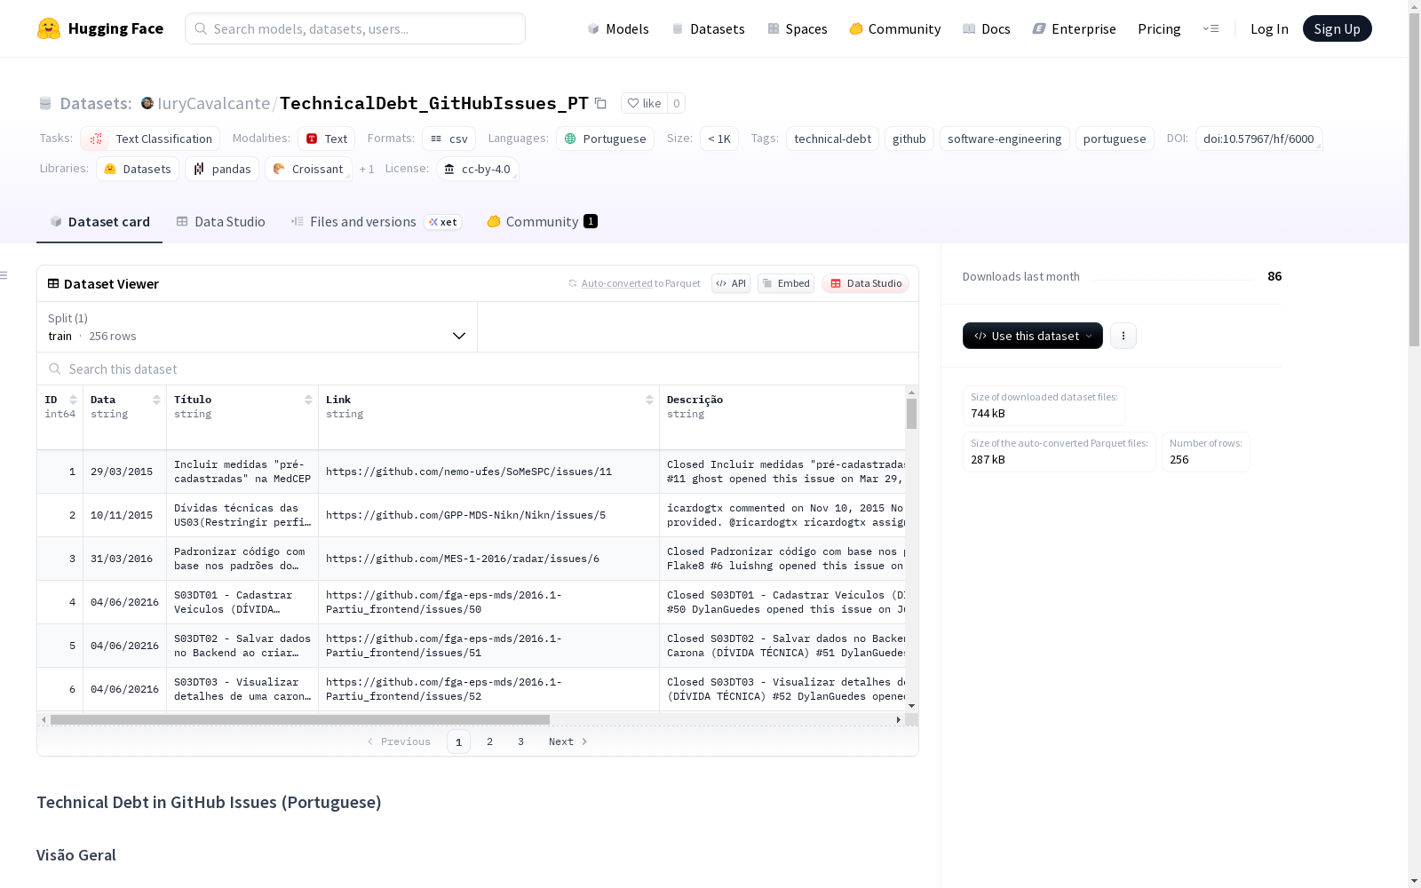
Task: Open Data Studio from viewer header
Action: [x=865, y=283]
